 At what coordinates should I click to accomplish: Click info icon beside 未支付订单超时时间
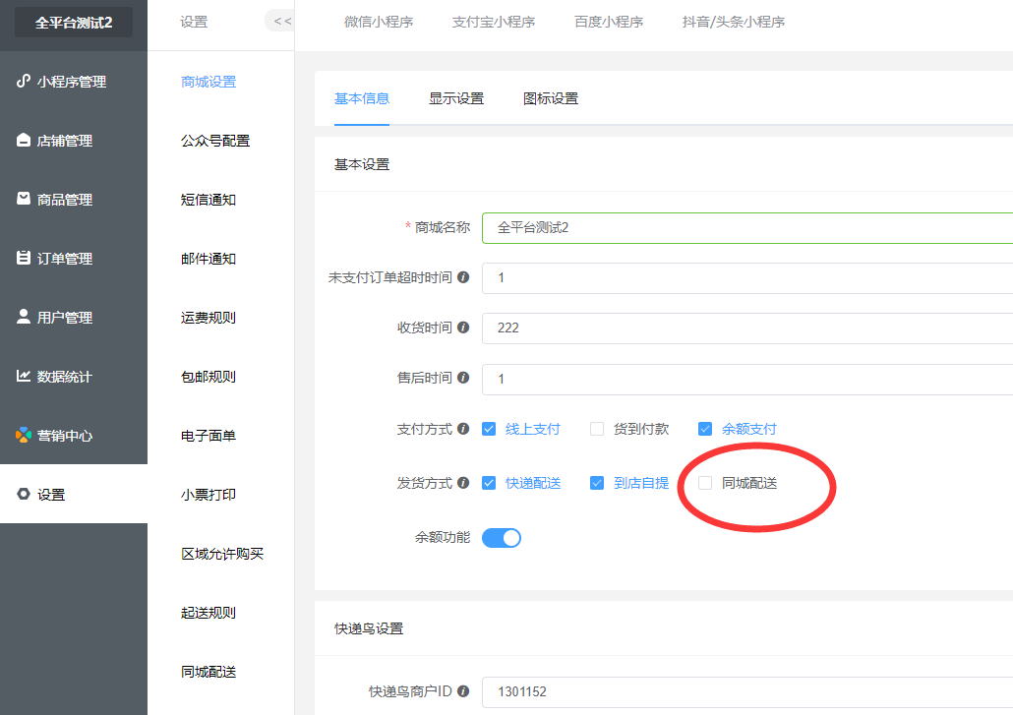coord(463,277)
